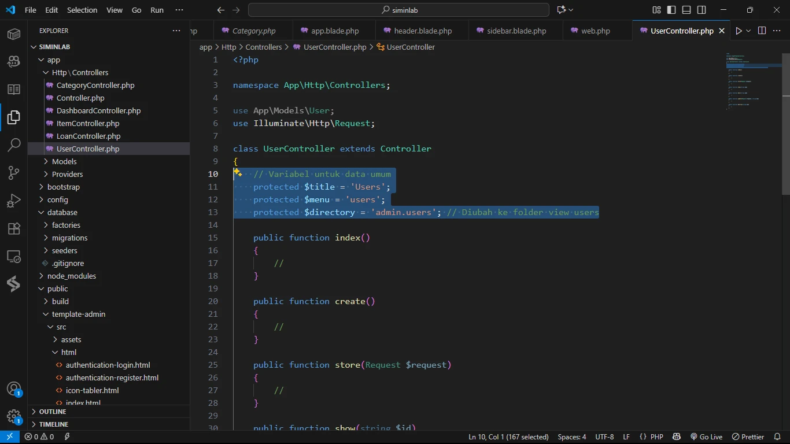Image resolution: width=790 pixels, height=444 pixels.
Task: Click the siminlab command center search box
Action: click(398, 10)
